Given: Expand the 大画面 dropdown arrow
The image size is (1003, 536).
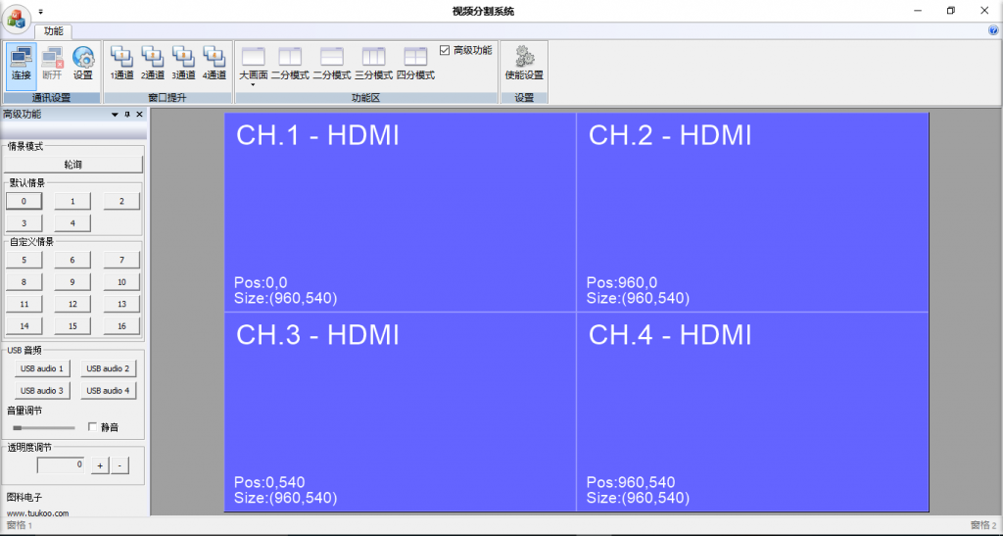Looking at the screenshot, I should [x=254, y=84].
